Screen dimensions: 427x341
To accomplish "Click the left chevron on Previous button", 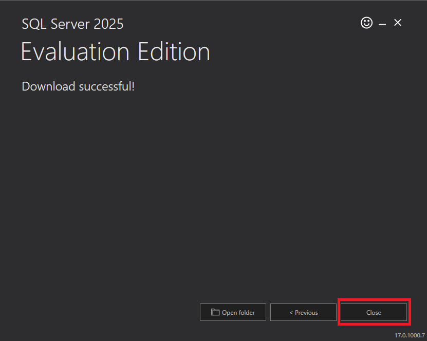I will click(x=291, y=313).
